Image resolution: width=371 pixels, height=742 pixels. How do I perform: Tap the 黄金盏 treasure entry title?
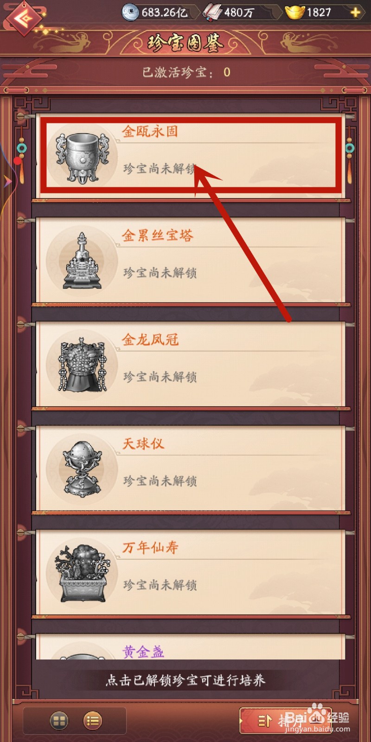pos(143,652)
